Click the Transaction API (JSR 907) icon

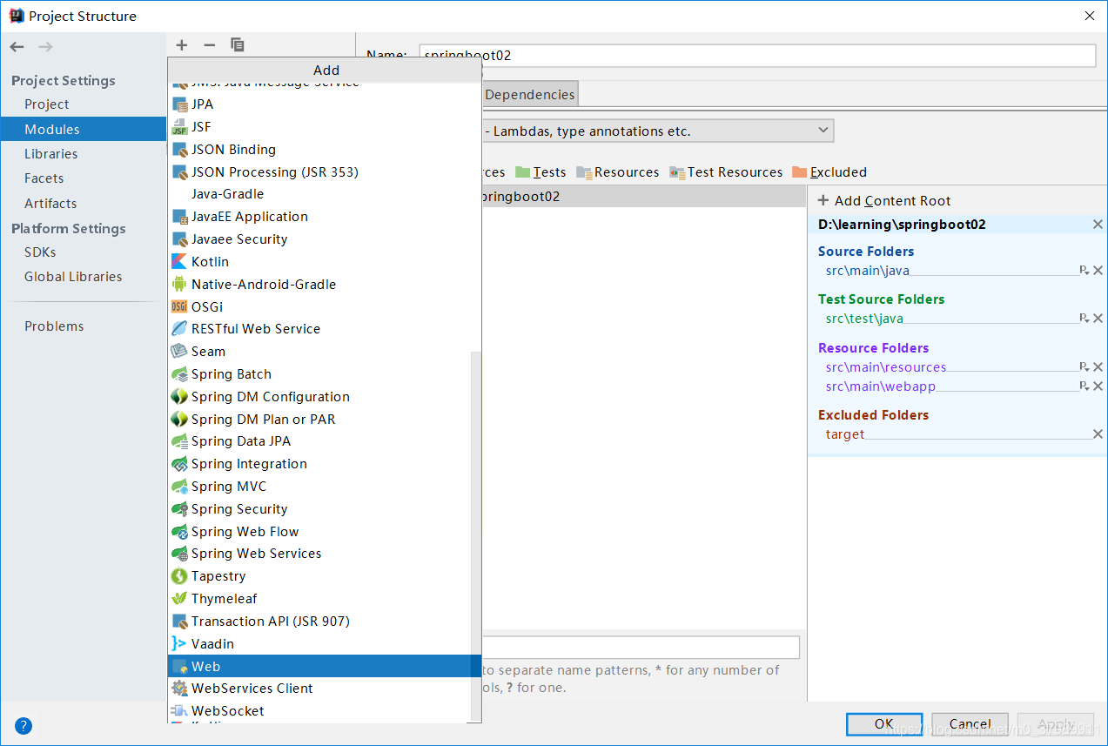[180, 622]
